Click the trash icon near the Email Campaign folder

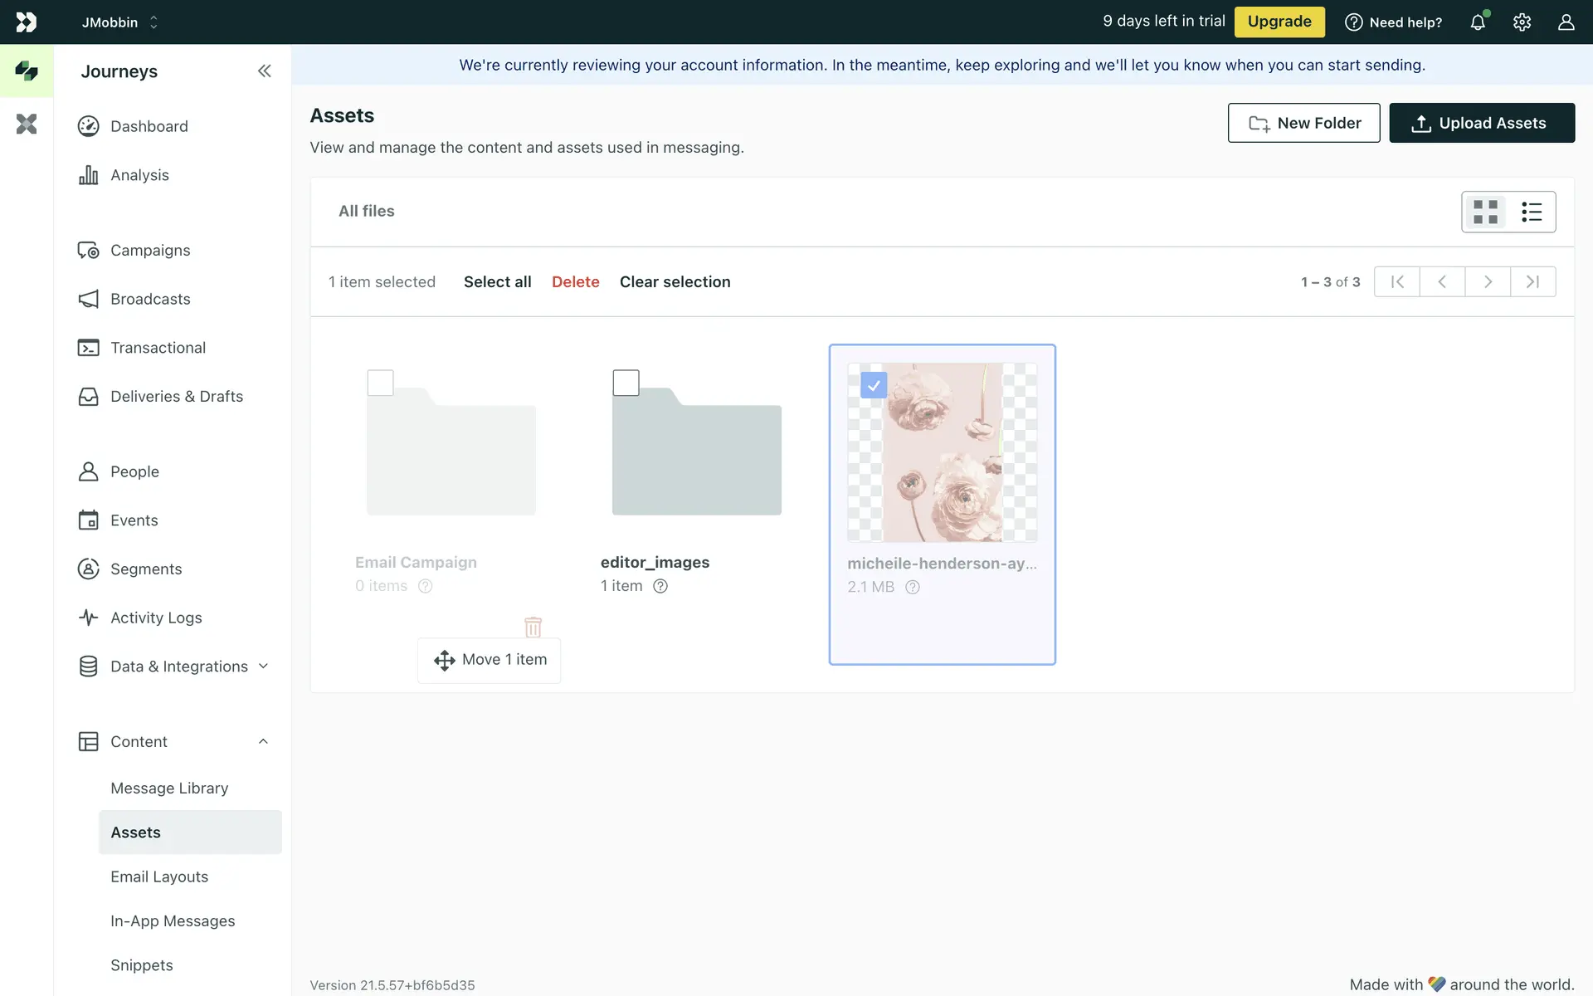533,627
